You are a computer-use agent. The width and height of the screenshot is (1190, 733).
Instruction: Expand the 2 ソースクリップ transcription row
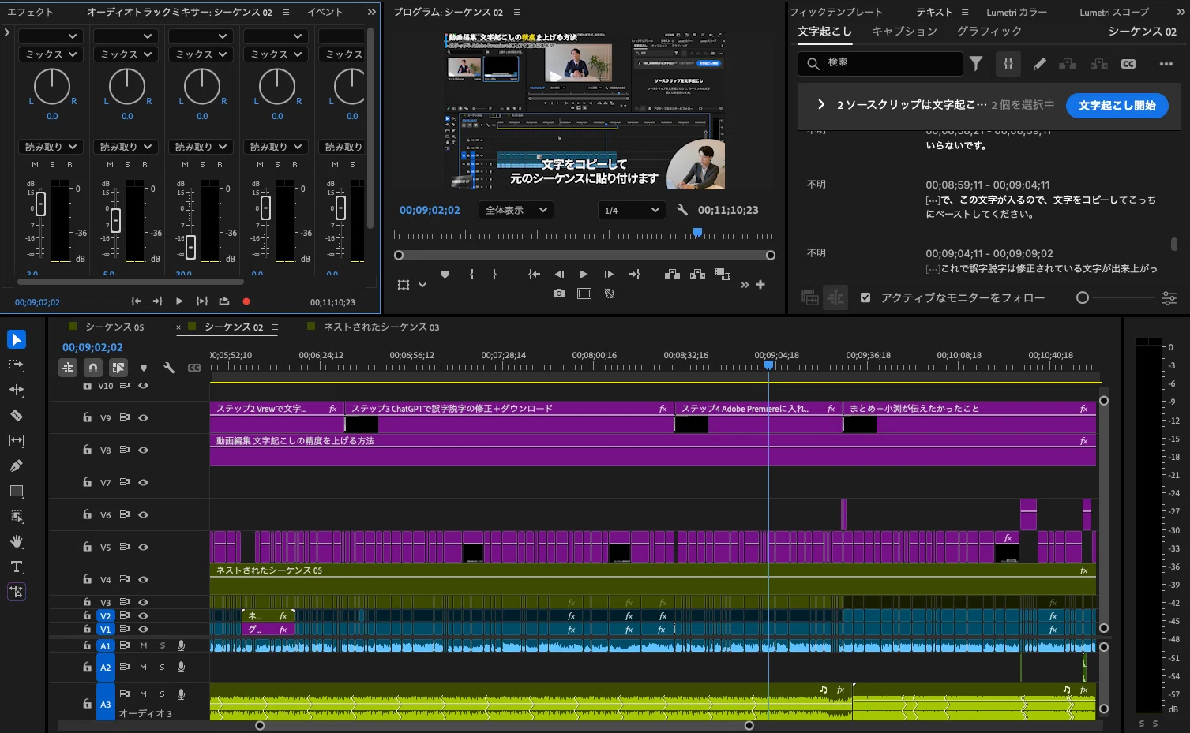(821, 104)
